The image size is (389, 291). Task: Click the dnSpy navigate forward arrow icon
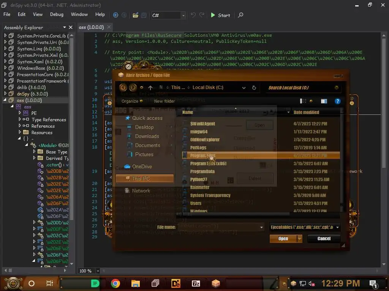[124, 15]
